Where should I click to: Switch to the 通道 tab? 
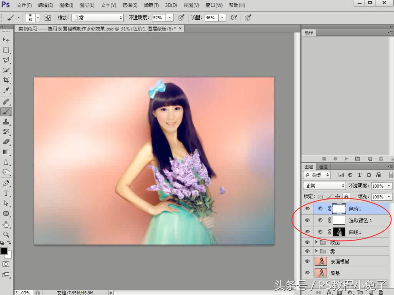[323, 167]
